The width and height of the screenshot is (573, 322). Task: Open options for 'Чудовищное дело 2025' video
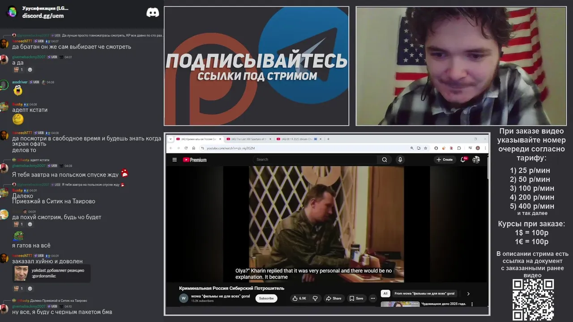point(472,304)
